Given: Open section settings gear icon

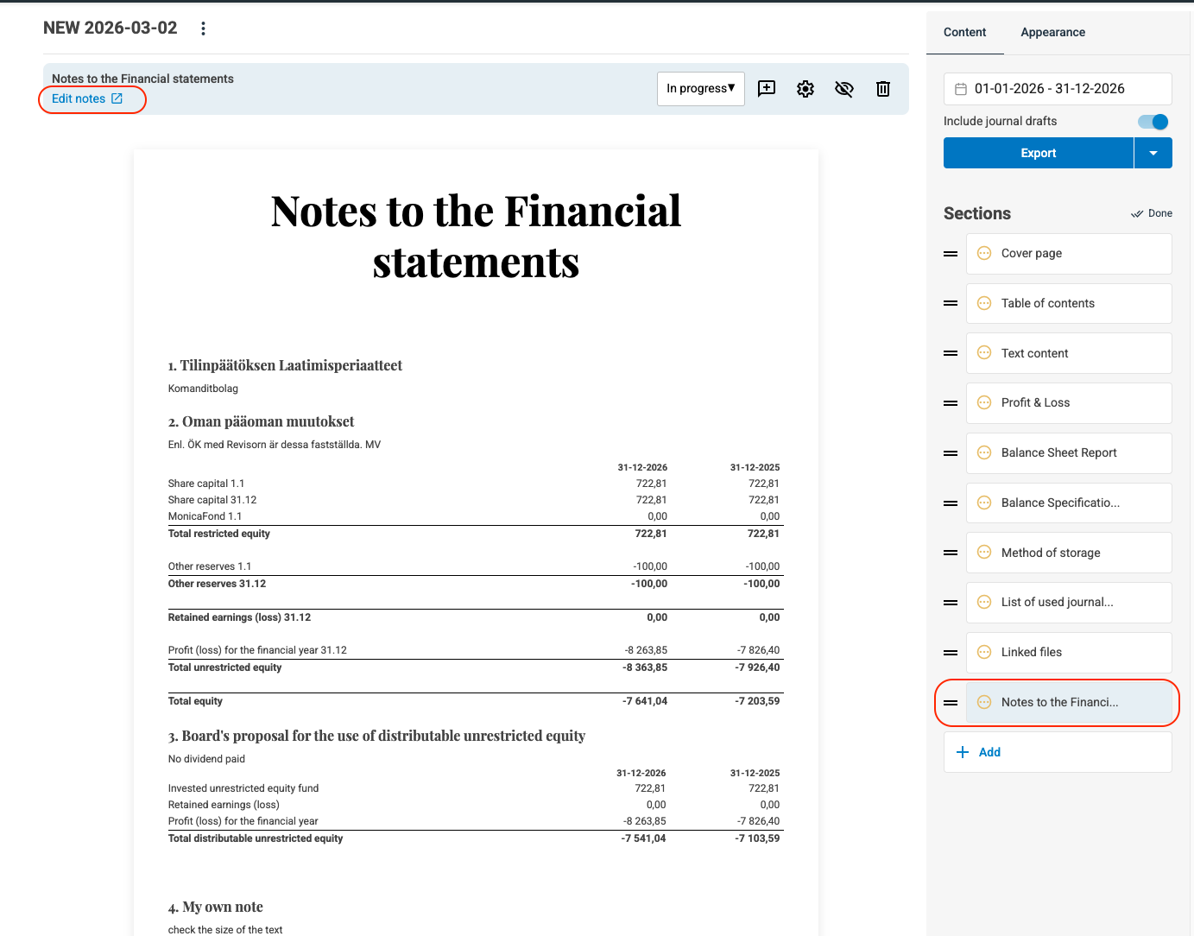Looking at the screenshot, I should (805, 89).
